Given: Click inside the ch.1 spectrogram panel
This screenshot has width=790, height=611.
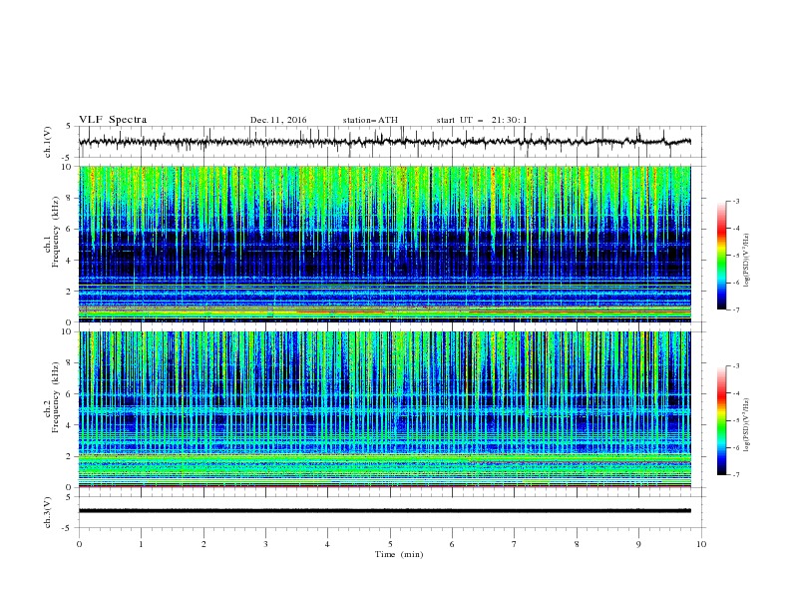Looking at the screenshot, I should [x=385, y=244].
